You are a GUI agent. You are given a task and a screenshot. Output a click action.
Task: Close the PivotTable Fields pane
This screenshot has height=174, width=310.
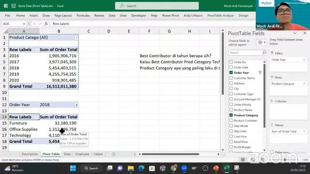tap(305, 33)
